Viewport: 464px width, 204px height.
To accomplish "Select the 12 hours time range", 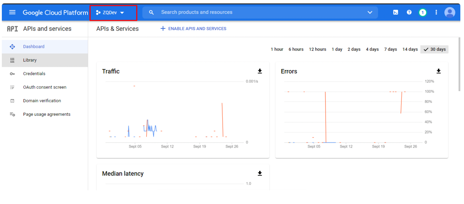I will [x=318, y=49].
